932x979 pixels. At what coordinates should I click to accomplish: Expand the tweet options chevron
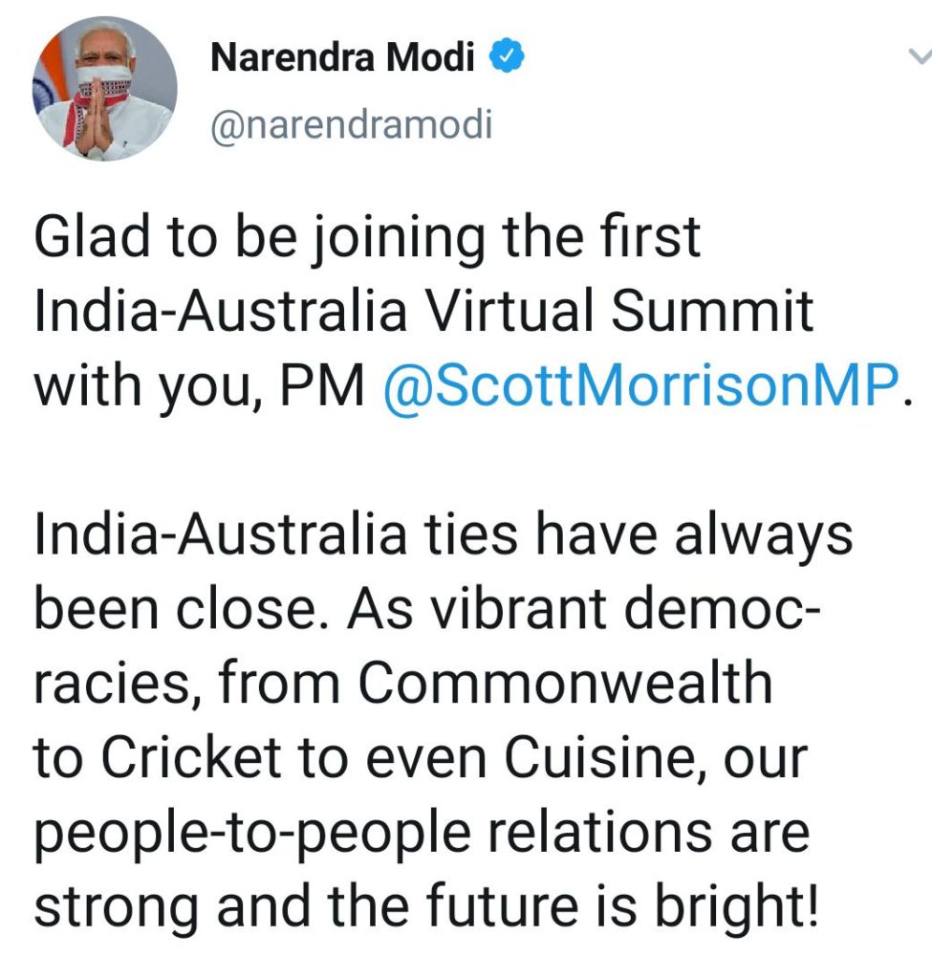(x=919, y=59)
